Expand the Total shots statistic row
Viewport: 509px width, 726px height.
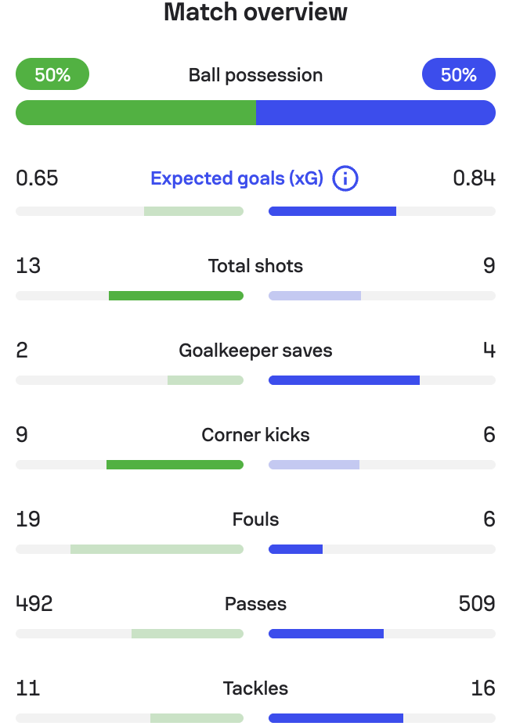pyautogui.click(x=254, y=265)
